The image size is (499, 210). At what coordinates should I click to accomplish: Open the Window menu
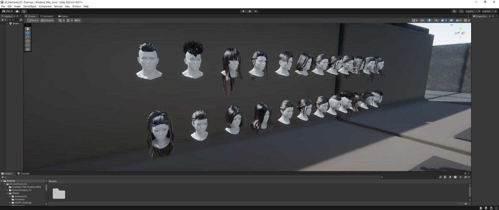(77, 6)
